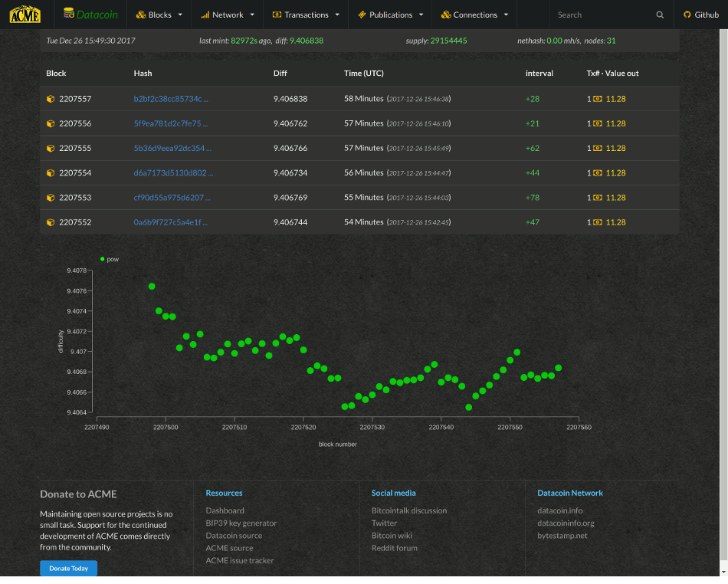
Task: Open the Reddit forum link
Action: pyautogui.click(x=394, y=548)
